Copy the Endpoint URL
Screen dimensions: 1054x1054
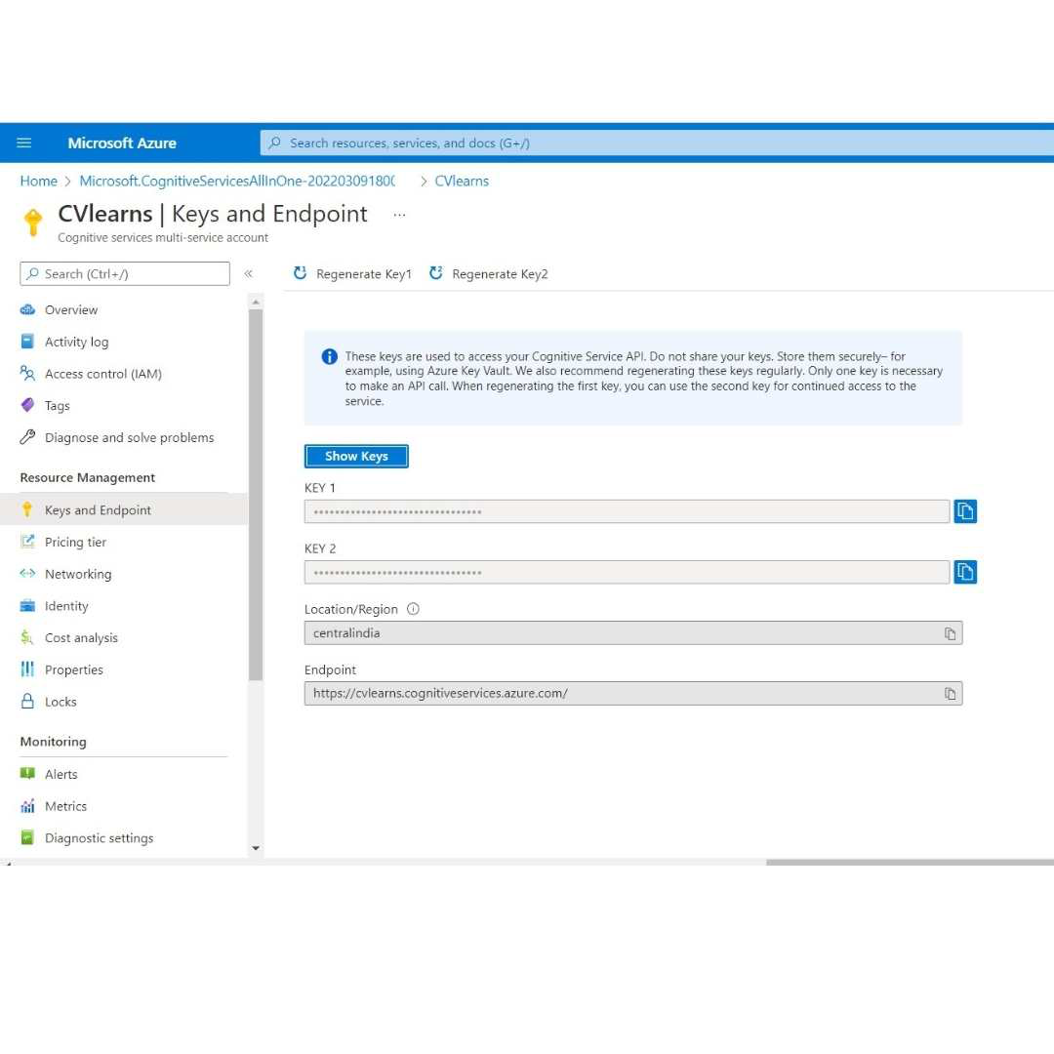pos(950,694)
